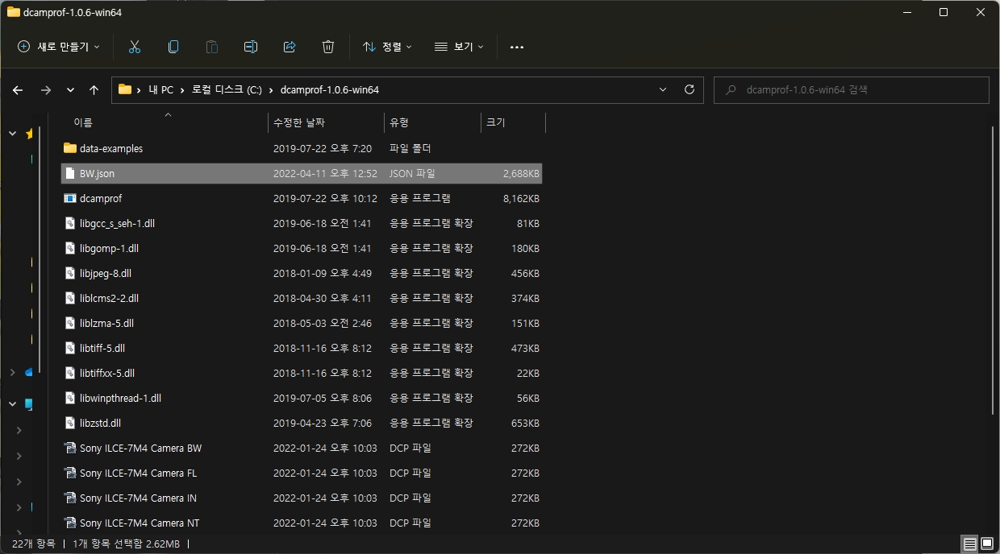This screenshot has height=554, width=1000.
Task: Go back with the left arrow
Action: (x=18, y=90)
